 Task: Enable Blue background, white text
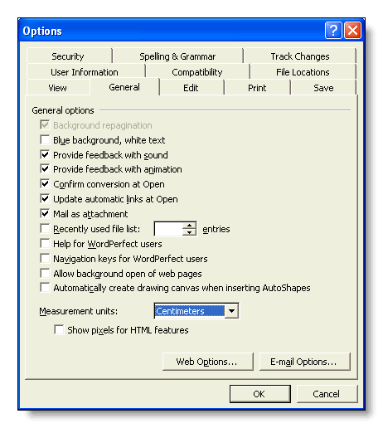pyautogui.click(x=45, y=140)
